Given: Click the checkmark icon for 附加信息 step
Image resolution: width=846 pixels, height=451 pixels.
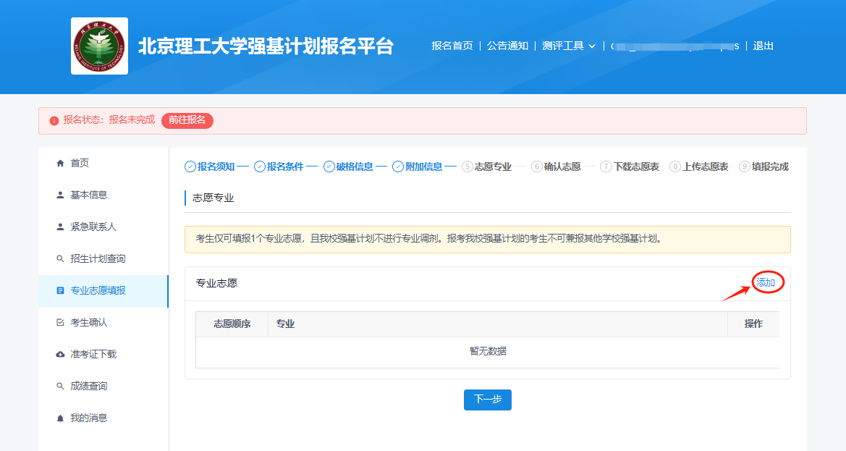Looking at the screenshot, I should (x=397, y=167).
